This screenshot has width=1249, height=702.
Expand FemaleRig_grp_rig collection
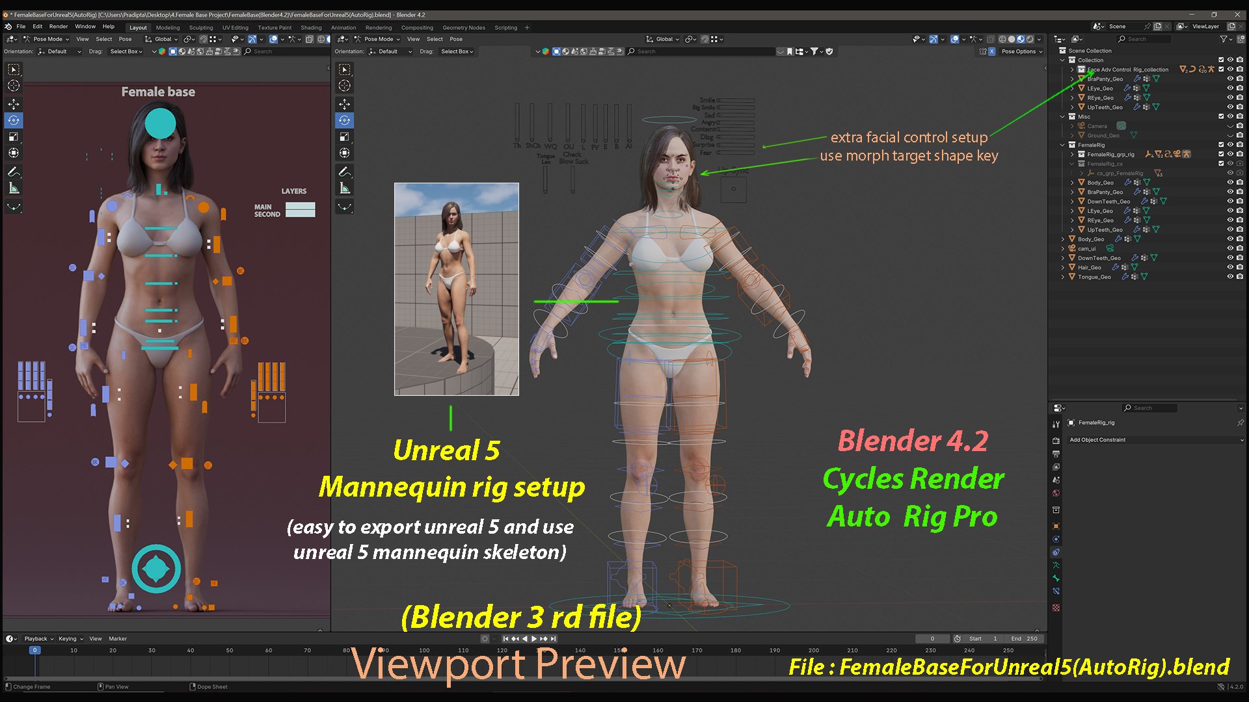pos(1072,154)
